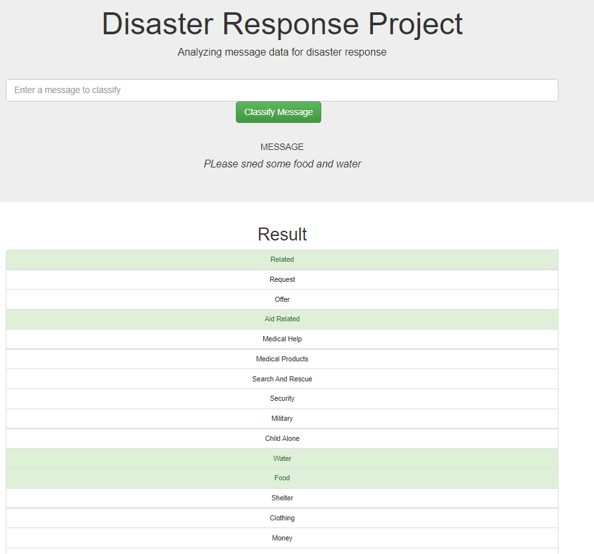594x554 pixels.
Task: Select the Medical Help result row
Action: [x=282, y=339]
